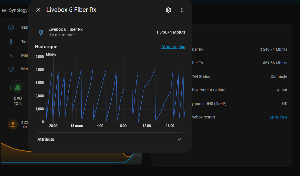The height and width of the screenshot is (176, 300).
Task: Click the update refresh clock icon
Action: tap(11, 69)
